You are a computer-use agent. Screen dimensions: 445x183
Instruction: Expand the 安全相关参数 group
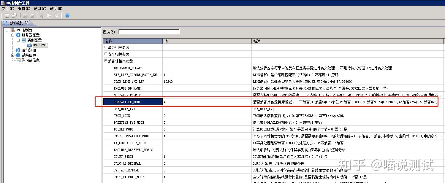106,54
